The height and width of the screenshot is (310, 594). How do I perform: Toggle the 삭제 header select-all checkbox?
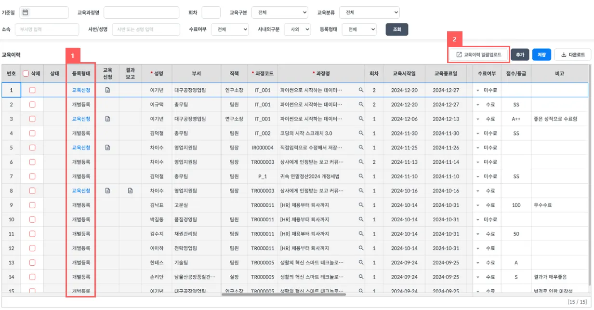(26, 74)
